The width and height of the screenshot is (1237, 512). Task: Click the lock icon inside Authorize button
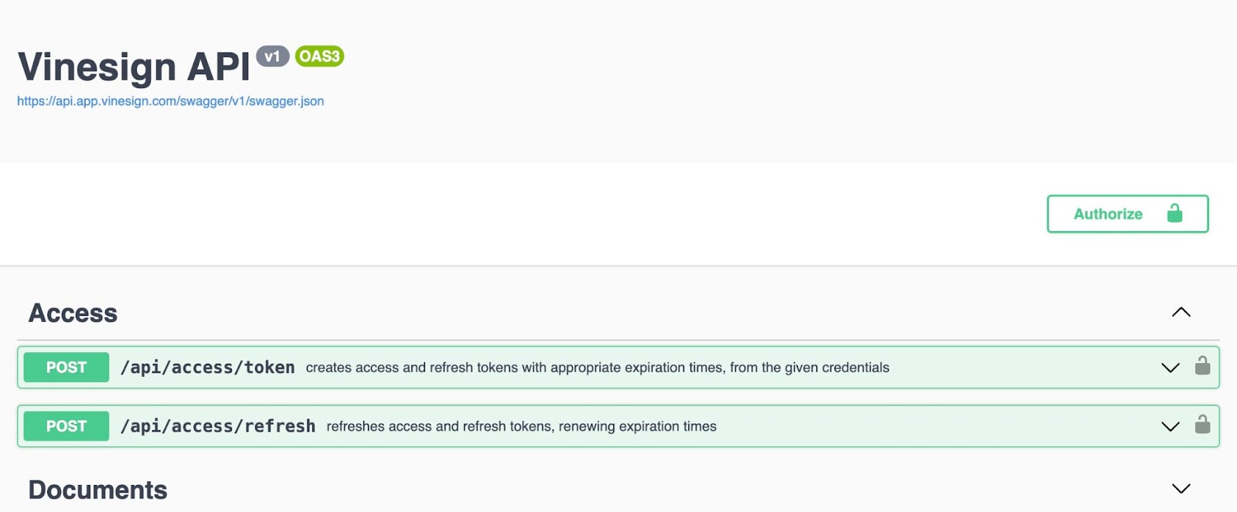pos(1174,213)
